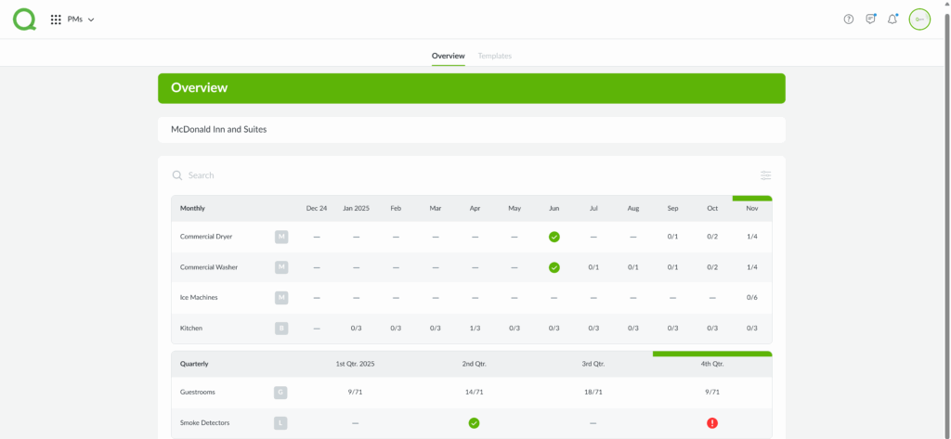Open the chat messages icon
The image size is (951, 439).
870,19
